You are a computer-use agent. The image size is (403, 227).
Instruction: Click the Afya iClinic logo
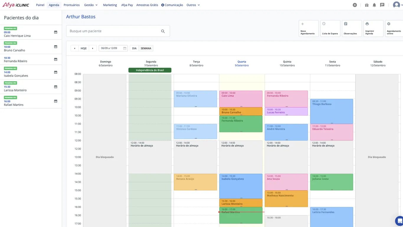coord(16,5)
